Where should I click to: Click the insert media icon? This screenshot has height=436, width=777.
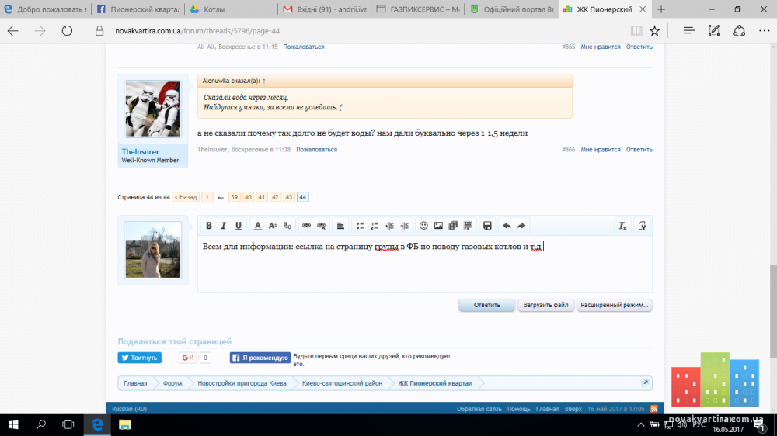click(x=453, y=226)
